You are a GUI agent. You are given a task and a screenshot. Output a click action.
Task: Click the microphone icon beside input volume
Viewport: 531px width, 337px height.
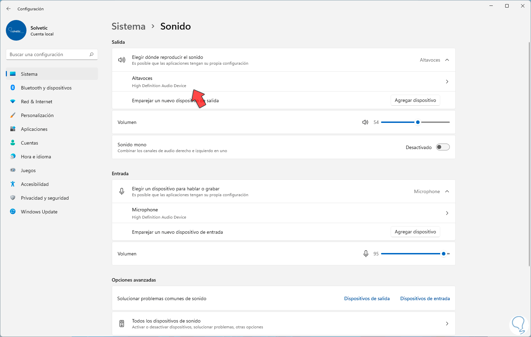coord(366,254)
